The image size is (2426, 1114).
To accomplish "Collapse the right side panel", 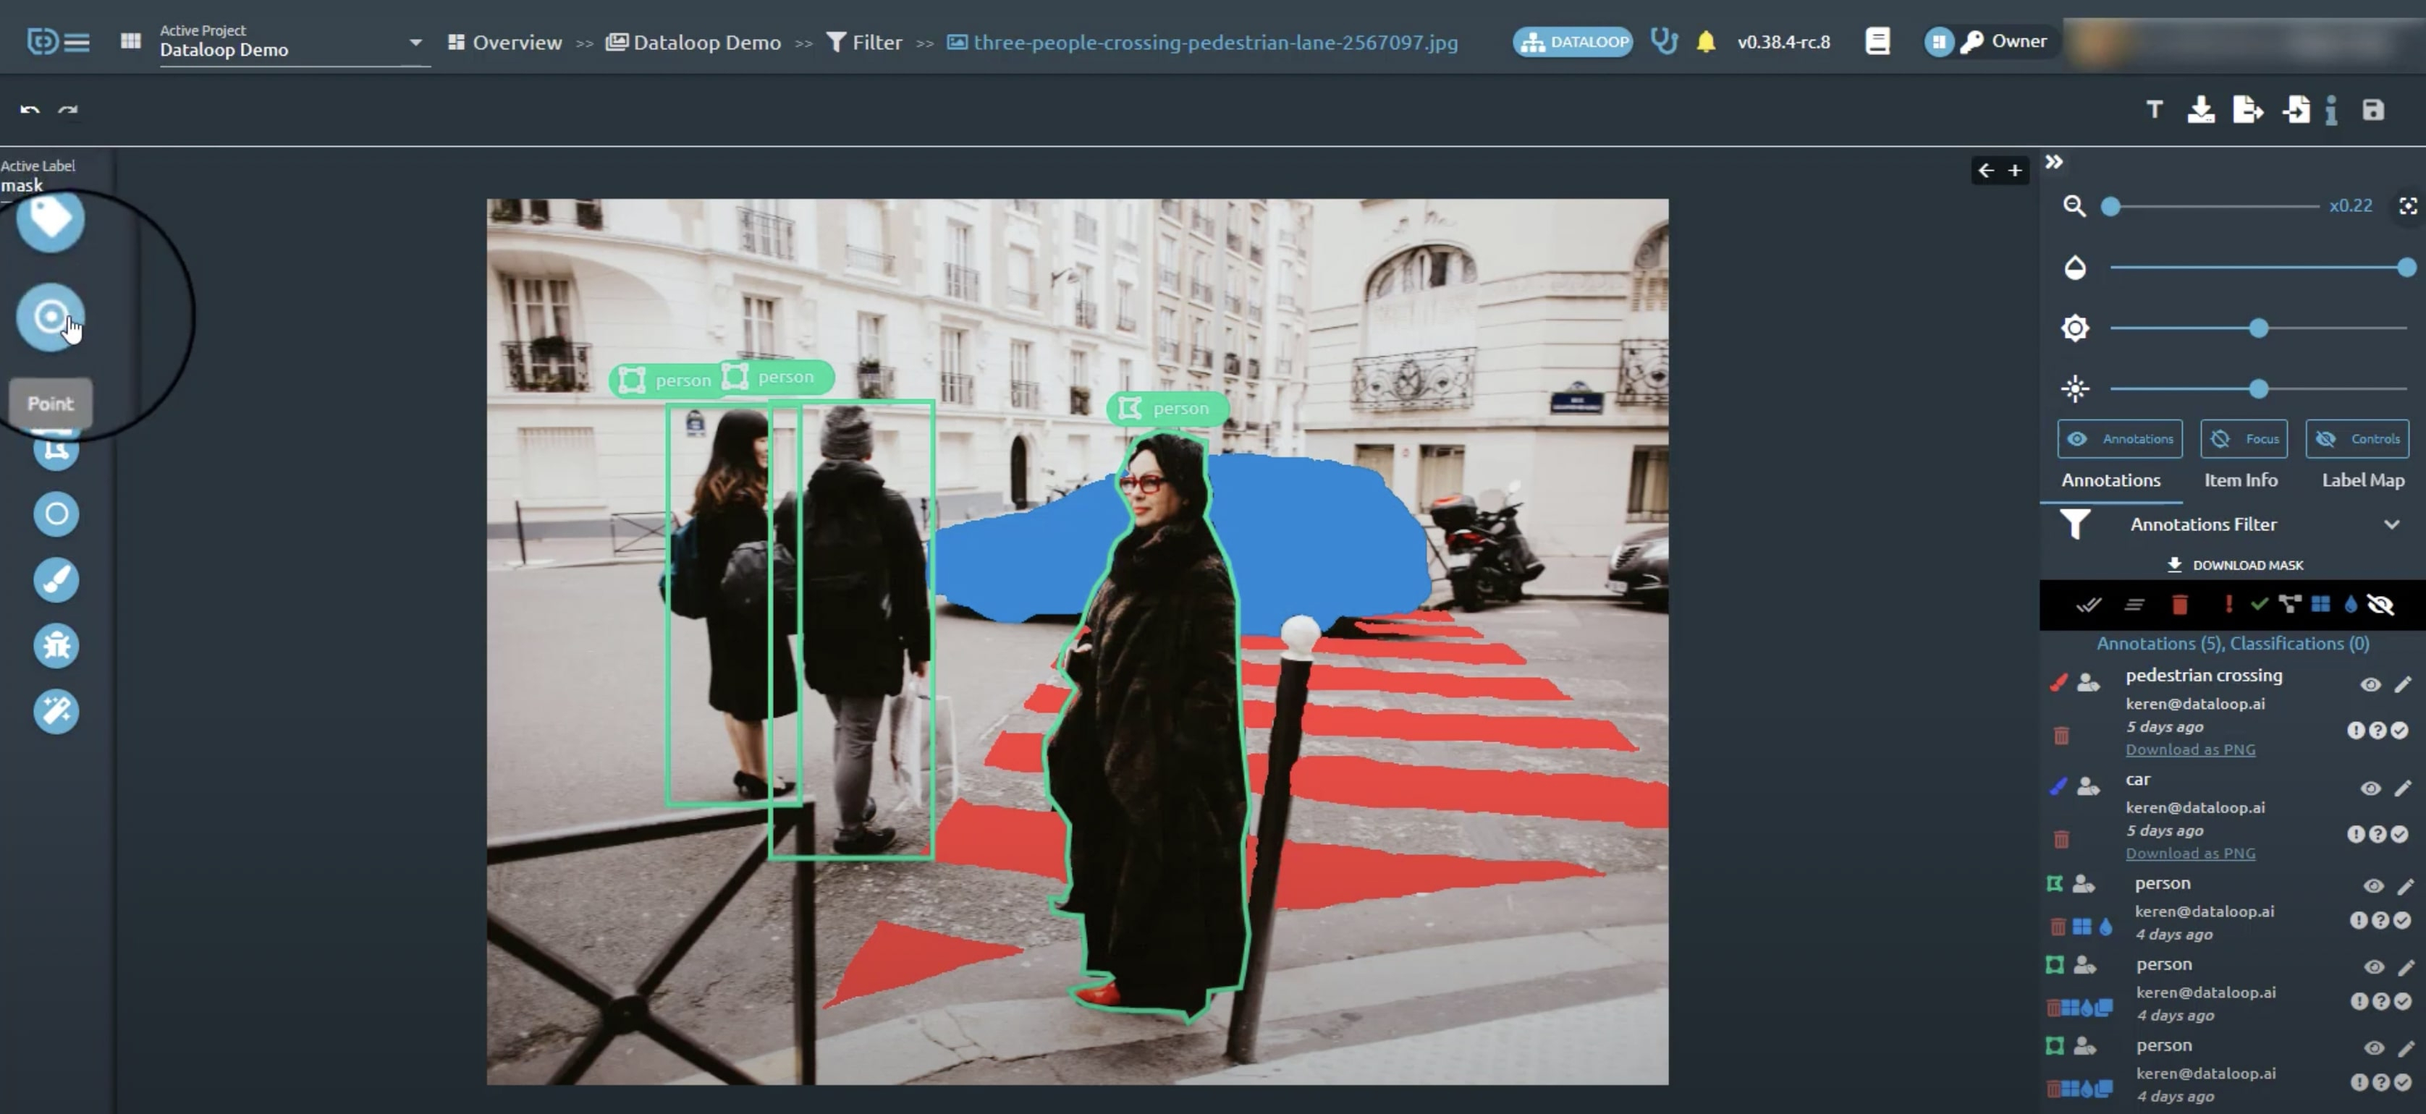I will pyautogui.click(x=2054, y=162).
